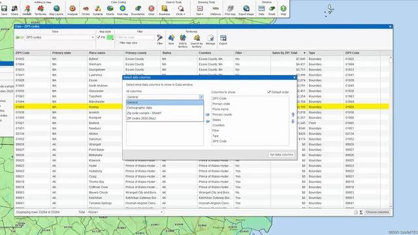The height and width of the screenshot is (235, 418).
Task: Select the Circles color coding tool
Action: pyautogui.click(x=86, y=10)
